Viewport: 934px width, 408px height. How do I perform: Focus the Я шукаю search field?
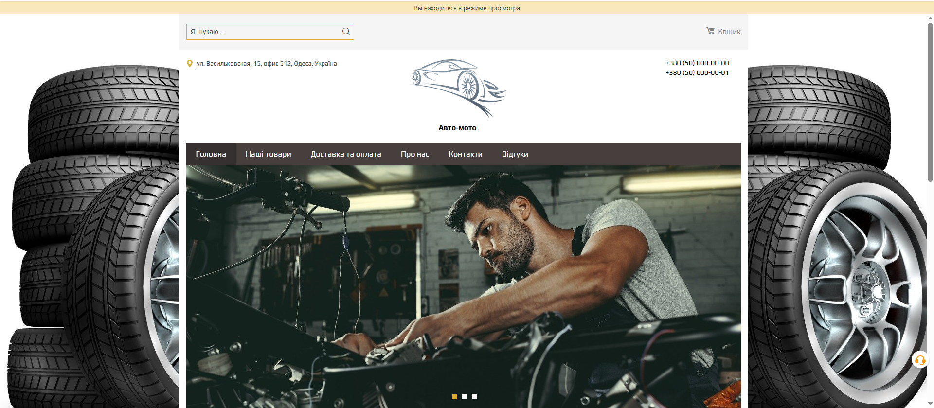[x=263, y=32]
